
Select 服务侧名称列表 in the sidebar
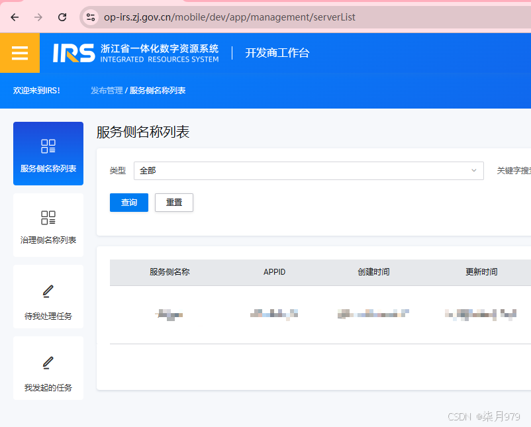point(48,154)
